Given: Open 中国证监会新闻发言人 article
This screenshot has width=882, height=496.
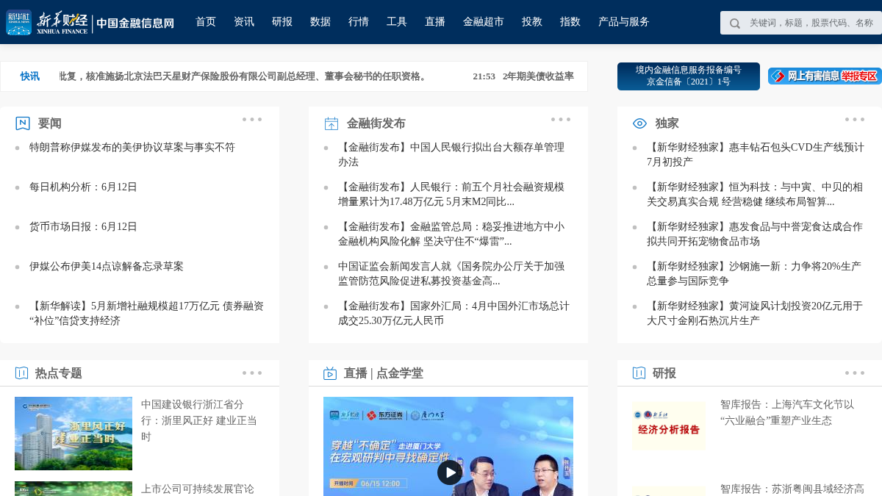Looking at the screenshot, I should pyautogui.click(x=452, y=274).
